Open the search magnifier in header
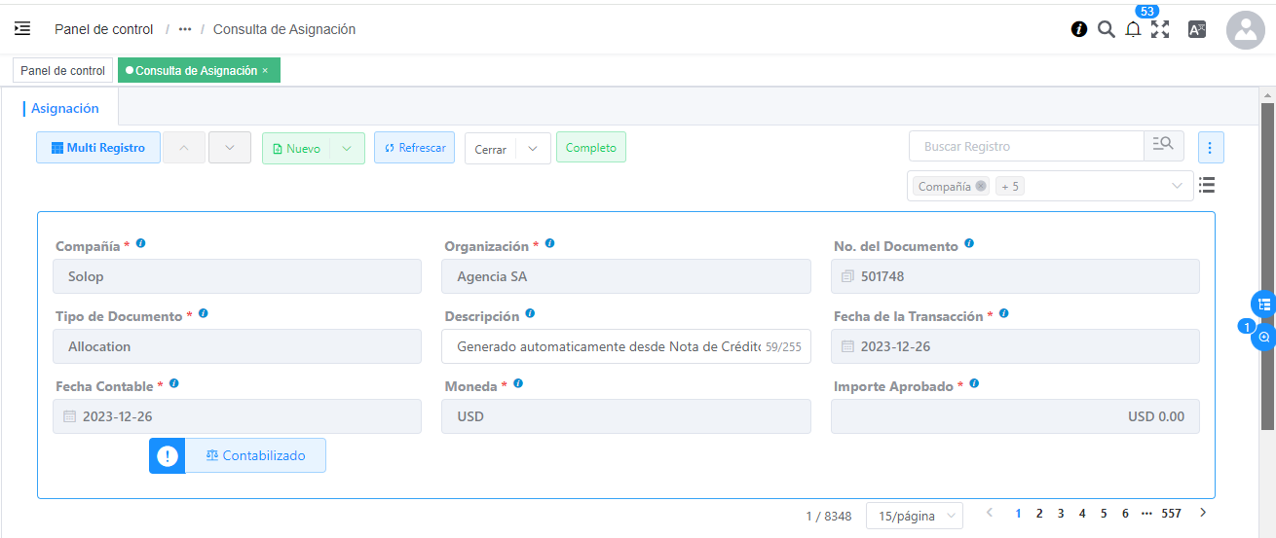Viewport: 1276px width, 538px height. click(x=1106, y=29)
